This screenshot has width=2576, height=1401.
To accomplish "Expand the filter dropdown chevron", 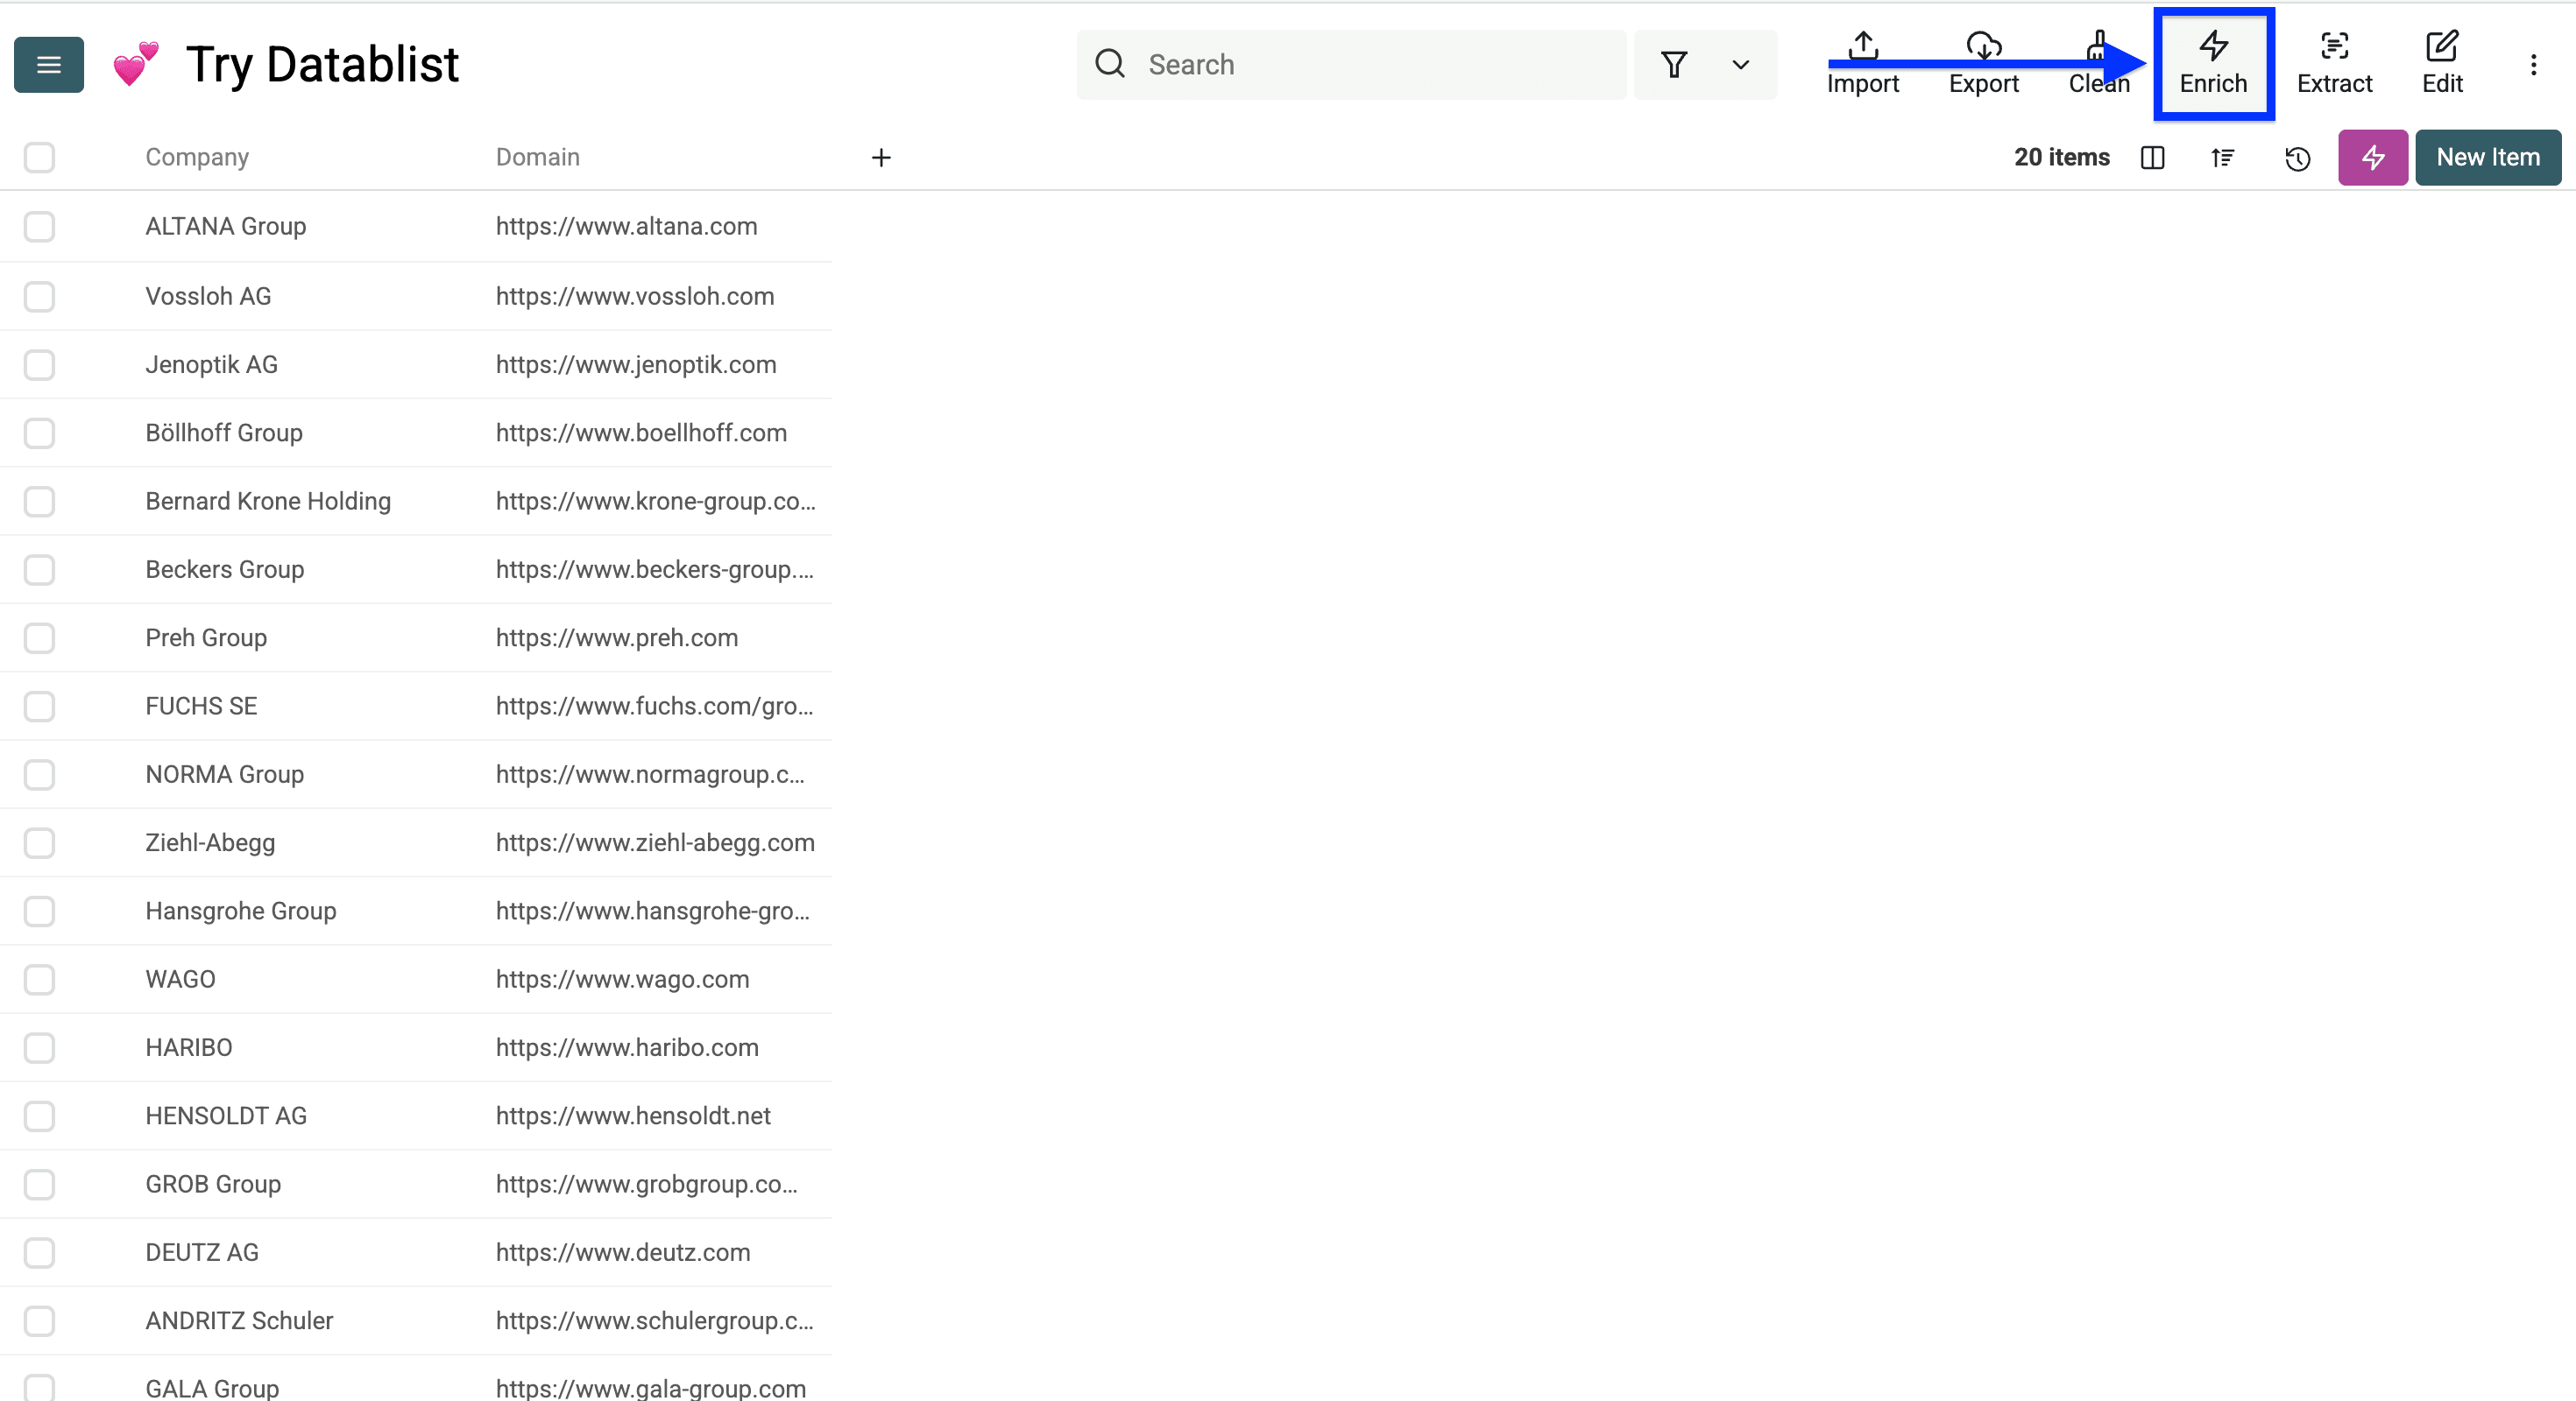I will 1740,64.
